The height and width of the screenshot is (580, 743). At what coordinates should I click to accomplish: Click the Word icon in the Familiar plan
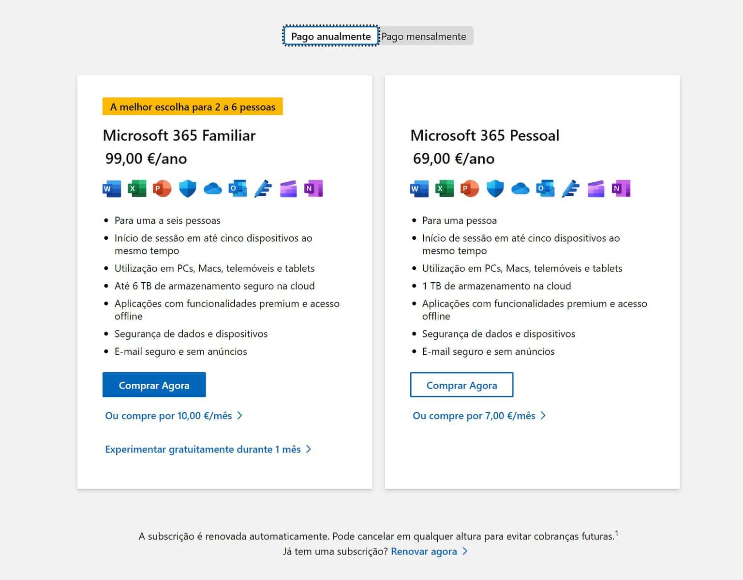tap(112, 188)
